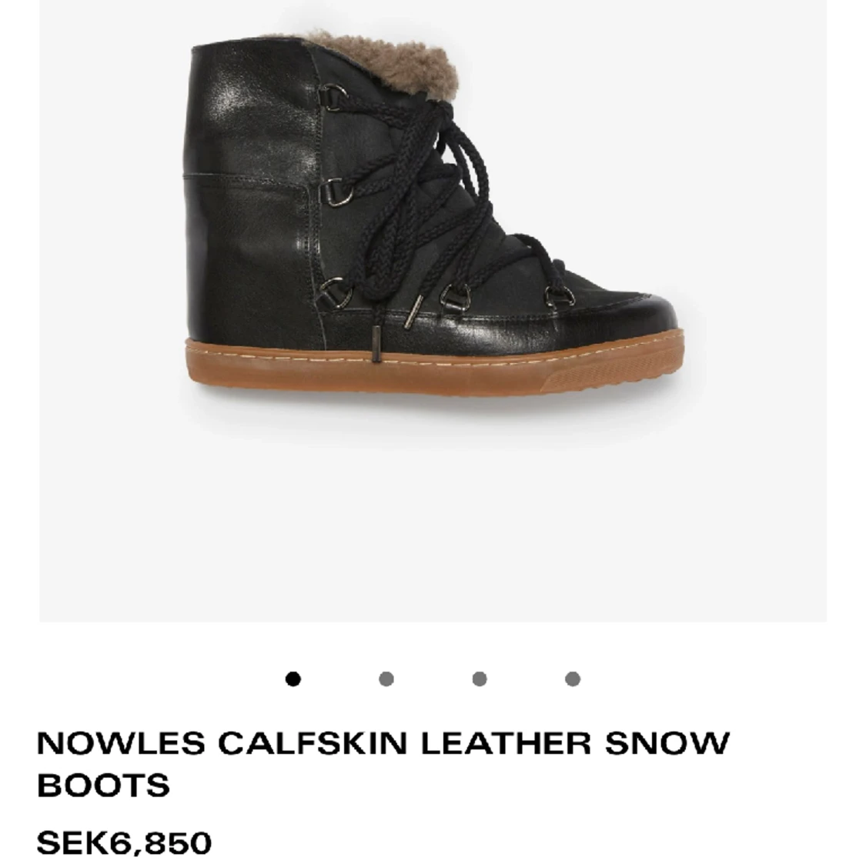Click the middle metal D-ring eyelet
866x864 pixels.
click(x=336, y=192)
